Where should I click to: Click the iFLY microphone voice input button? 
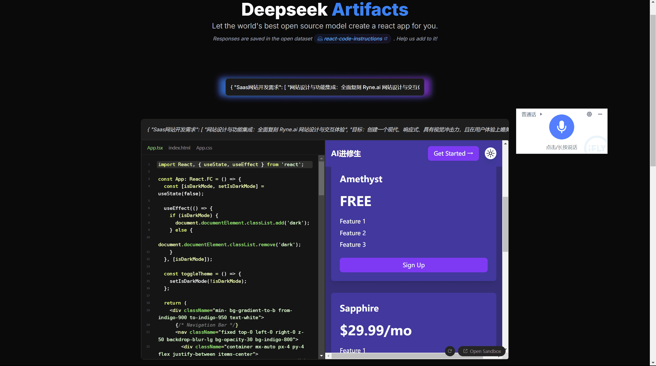[x=561, y=127]
